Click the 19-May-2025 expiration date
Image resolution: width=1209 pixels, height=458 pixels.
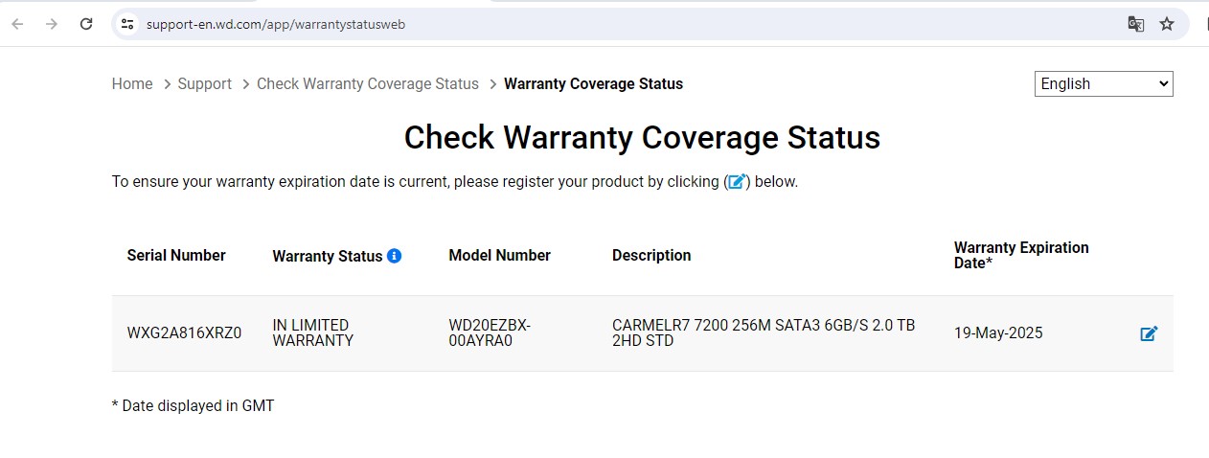click(998, 333)
